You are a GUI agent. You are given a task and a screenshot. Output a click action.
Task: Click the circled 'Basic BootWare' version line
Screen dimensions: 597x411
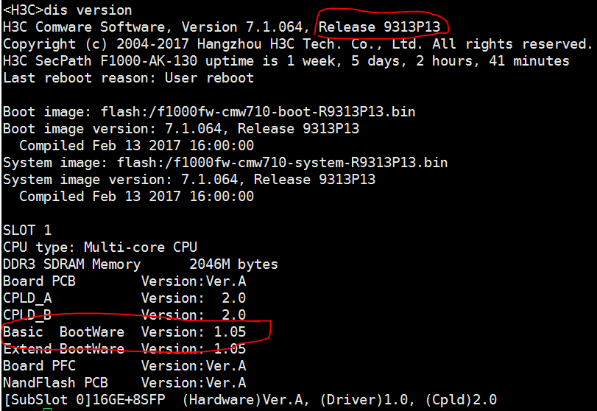pos(124,332)
